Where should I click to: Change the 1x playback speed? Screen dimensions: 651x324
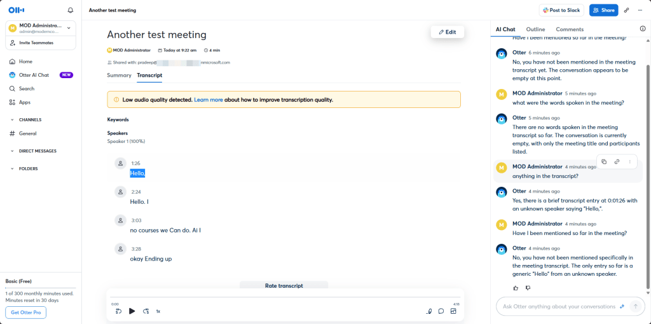point(158,311)
